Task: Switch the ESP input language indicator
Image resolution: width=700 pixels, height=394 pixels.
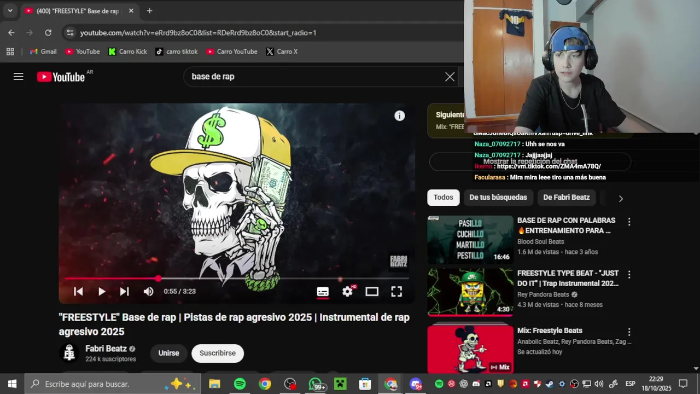Action: (x=630, y=384)
